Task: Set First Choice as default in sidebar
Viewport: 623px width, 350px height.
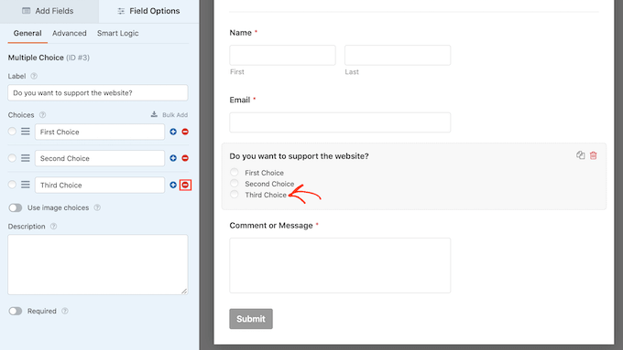Action: click(12, 132)
